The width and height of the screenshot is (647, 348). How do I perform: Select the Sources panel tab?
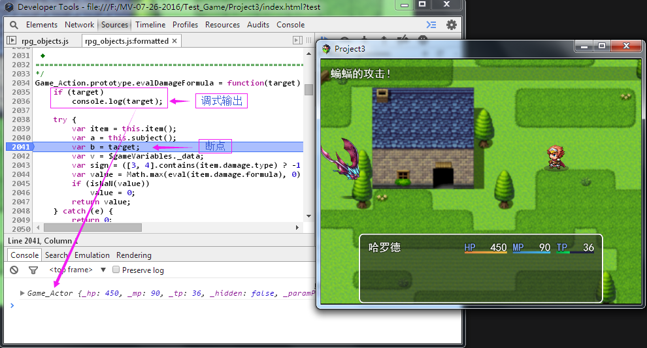pos(114,25)
